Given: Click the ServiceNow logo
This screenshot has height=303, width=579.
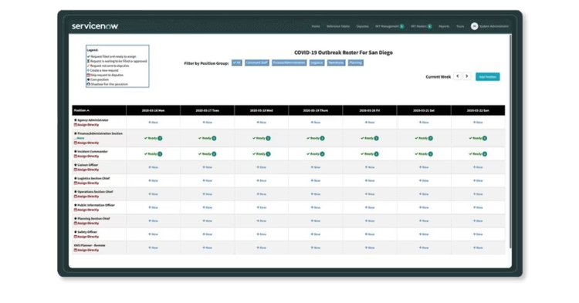Looking at the screenshot, I should [95, 25].
